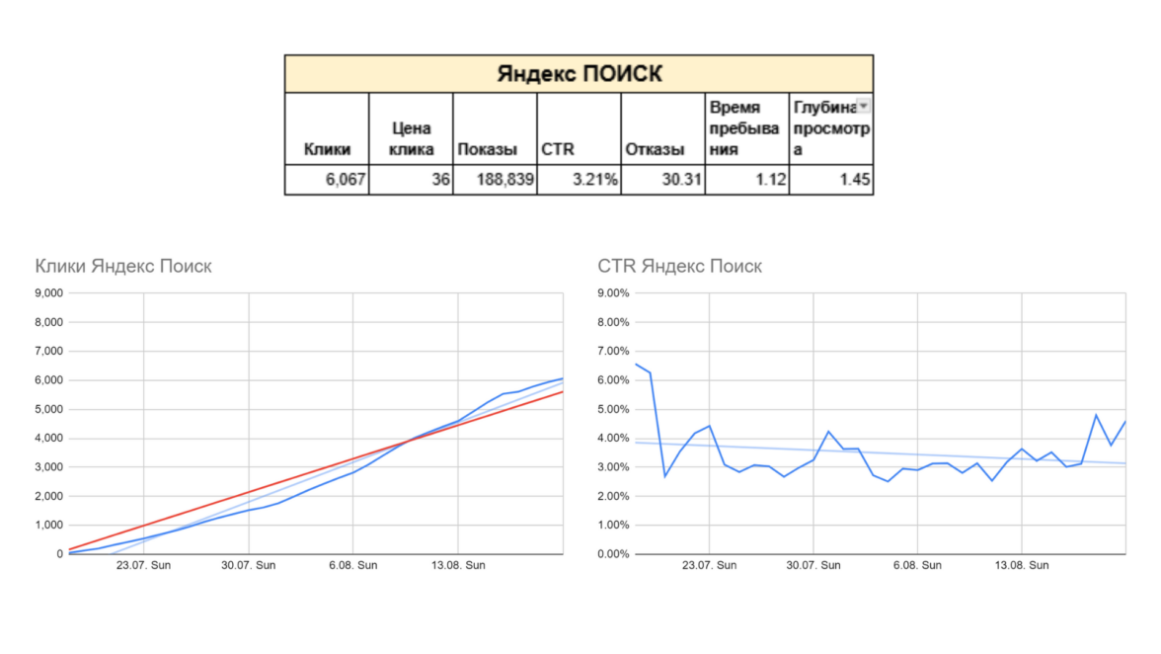Click the 9,000 axis label on clicks chart
This screenshot has height=654, width=1161.
49,293
